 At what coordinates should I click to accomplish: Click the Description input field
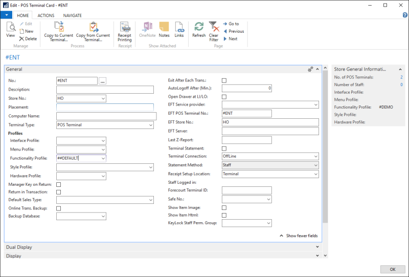coord(105,90)
